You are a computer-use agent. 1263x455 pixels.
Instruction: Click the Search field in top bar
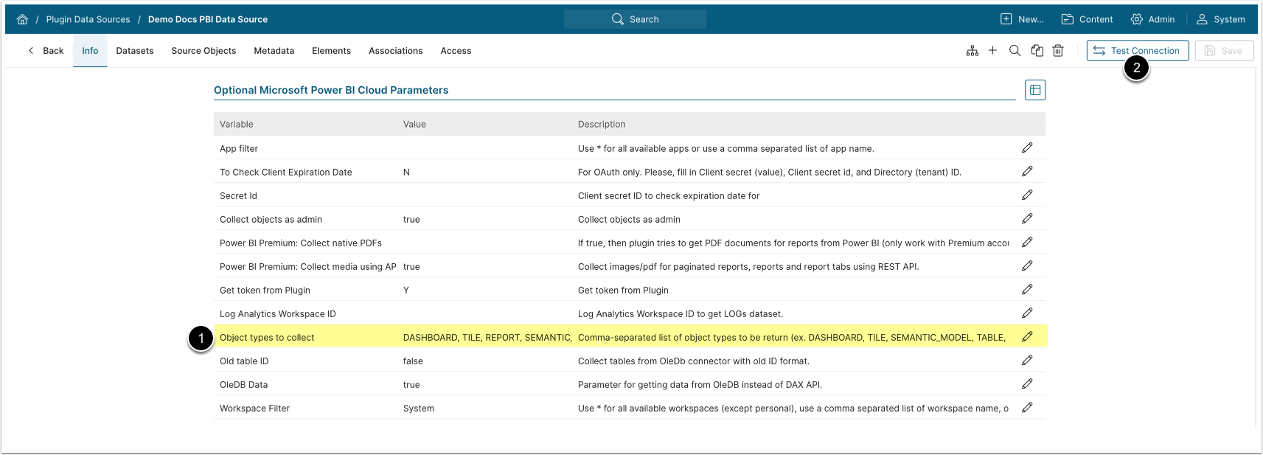click(635, 19)
